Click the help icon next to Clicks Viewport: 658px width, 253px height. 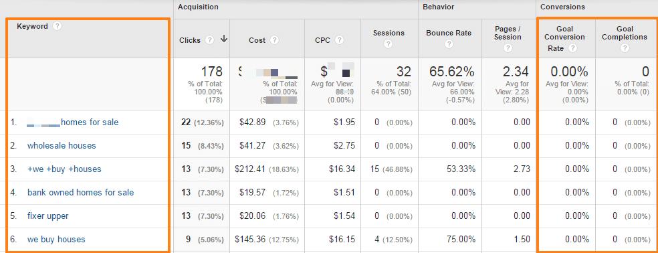pos(210,40)
